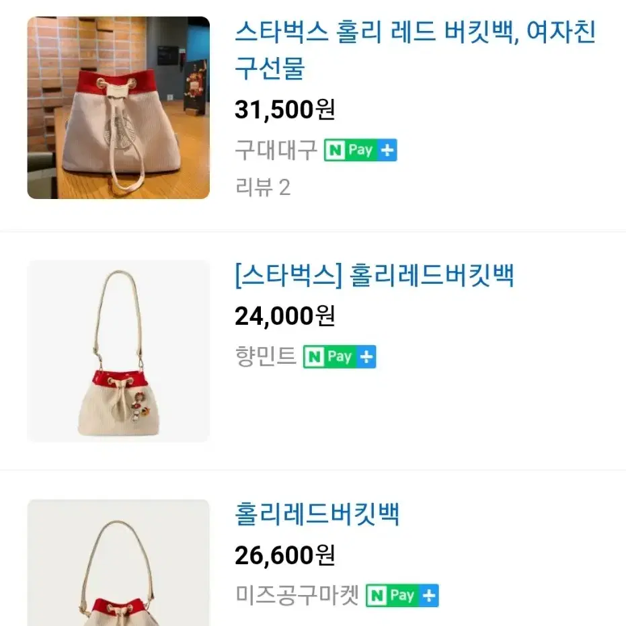Tap the blue plus icon next to 향민트
This screenshot has height=626, width=626.
(x=366, y=356)
